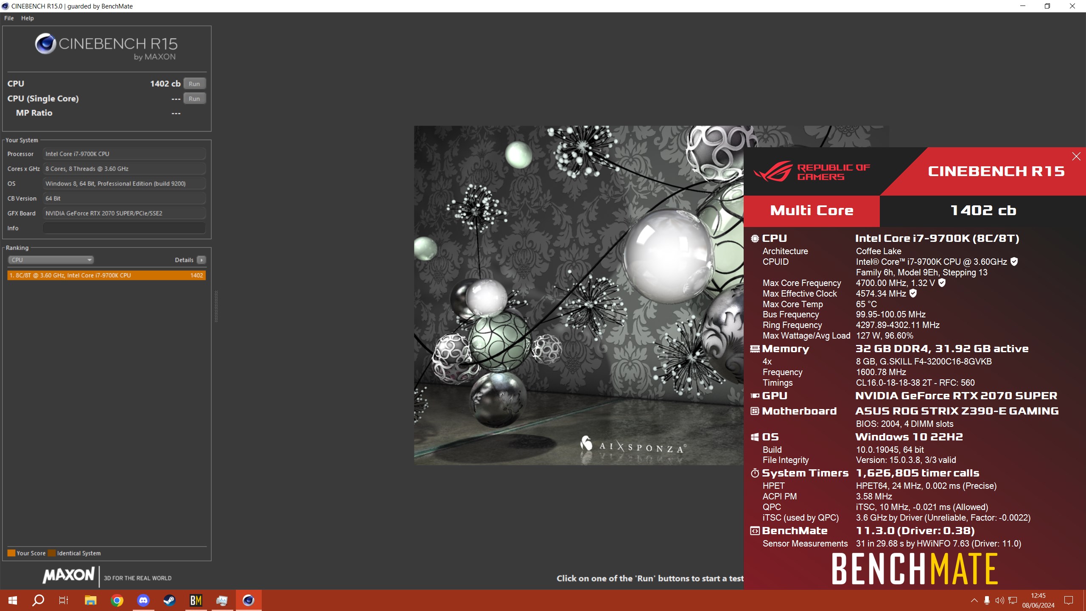Run the CPU multi-core benchmark
The image size is (1086, 611).
coord(194,84)
